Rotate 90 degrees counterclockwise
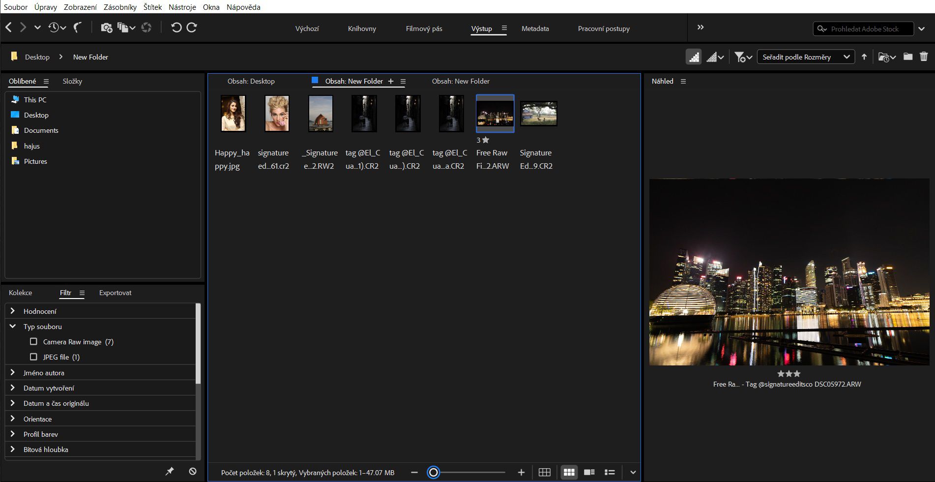 click(176, 28)
